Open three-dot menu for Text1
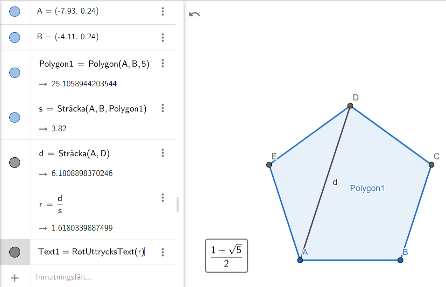Screen dimensions: 446x287 pyautogui.click(x=163, y=252)
